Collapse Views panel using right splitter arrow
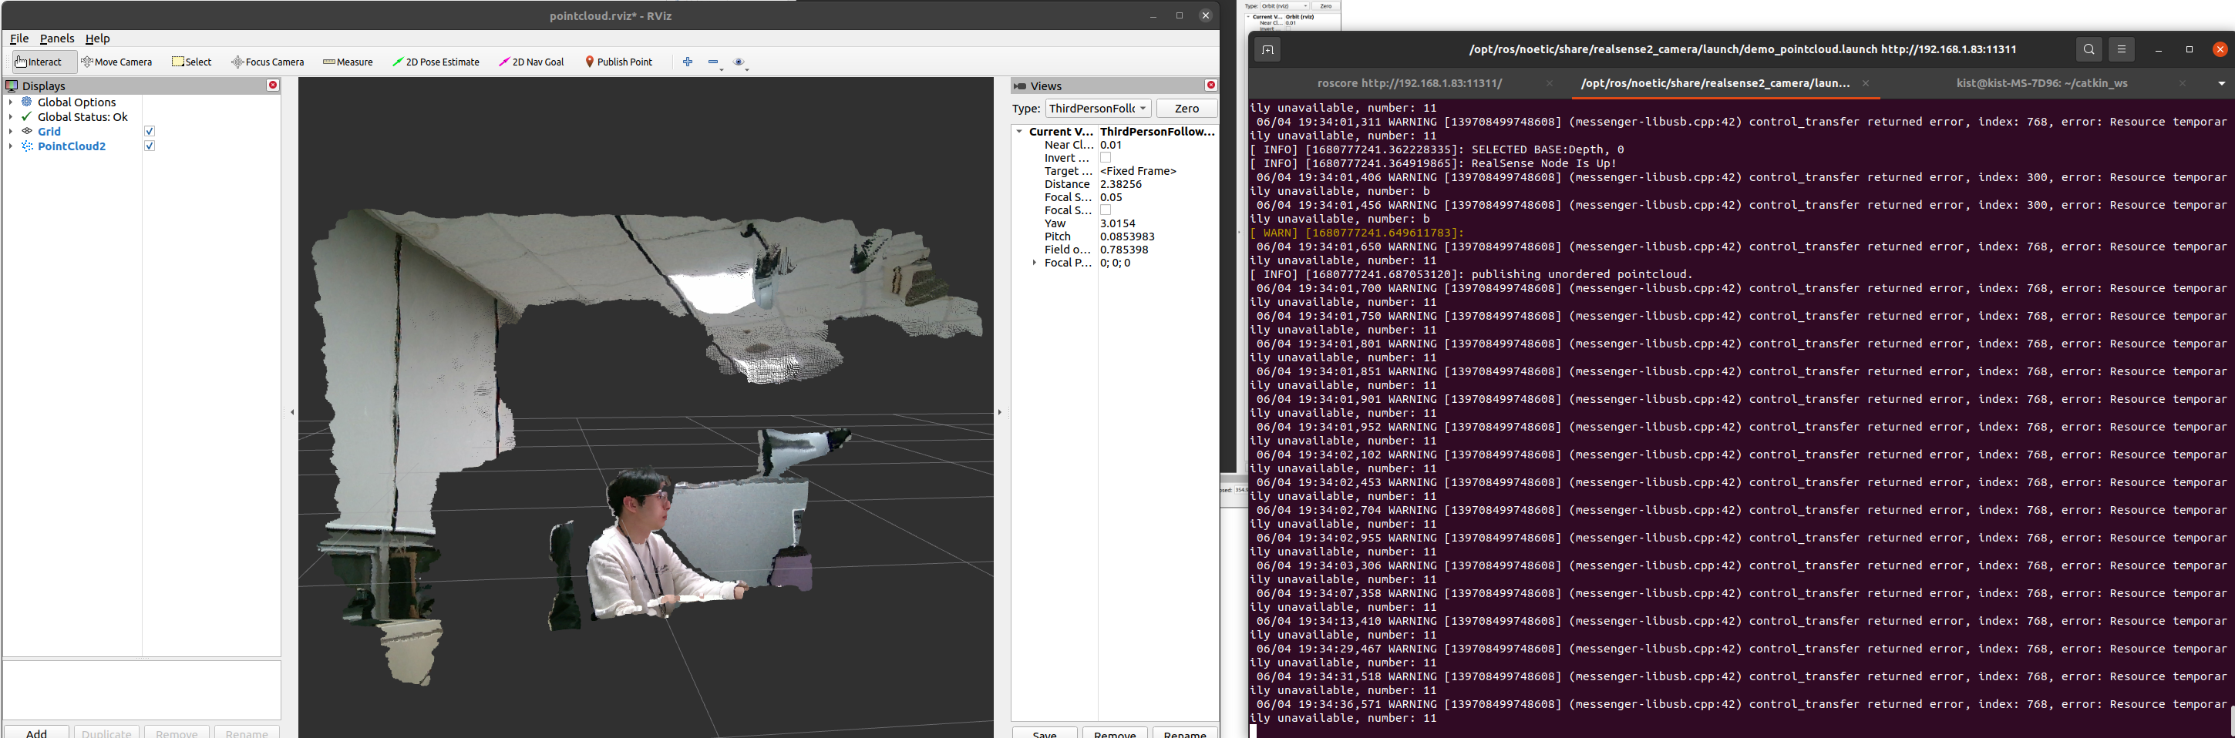This screenshot has width=2235, height=738. 999,412
